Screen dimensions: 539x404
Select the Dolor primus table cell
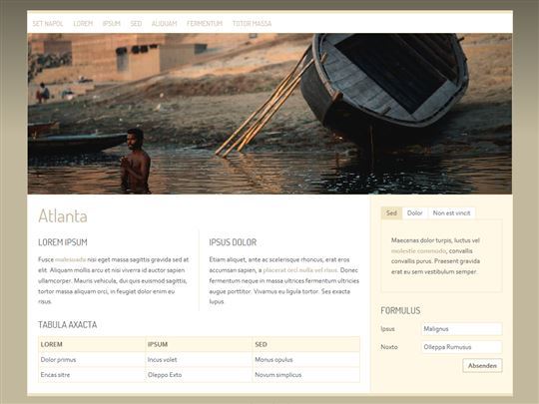tap(92, 360)
